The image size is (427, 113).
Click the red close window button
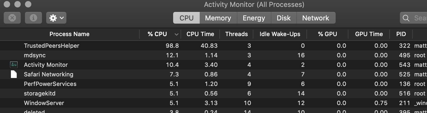pyautogui.click(x=7, y=4)
